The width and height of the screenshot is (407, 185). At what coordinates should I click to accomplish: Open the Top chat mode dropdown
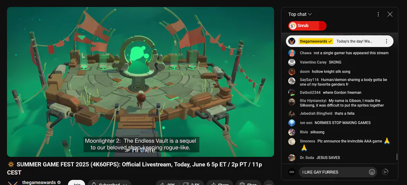point(300,14)
